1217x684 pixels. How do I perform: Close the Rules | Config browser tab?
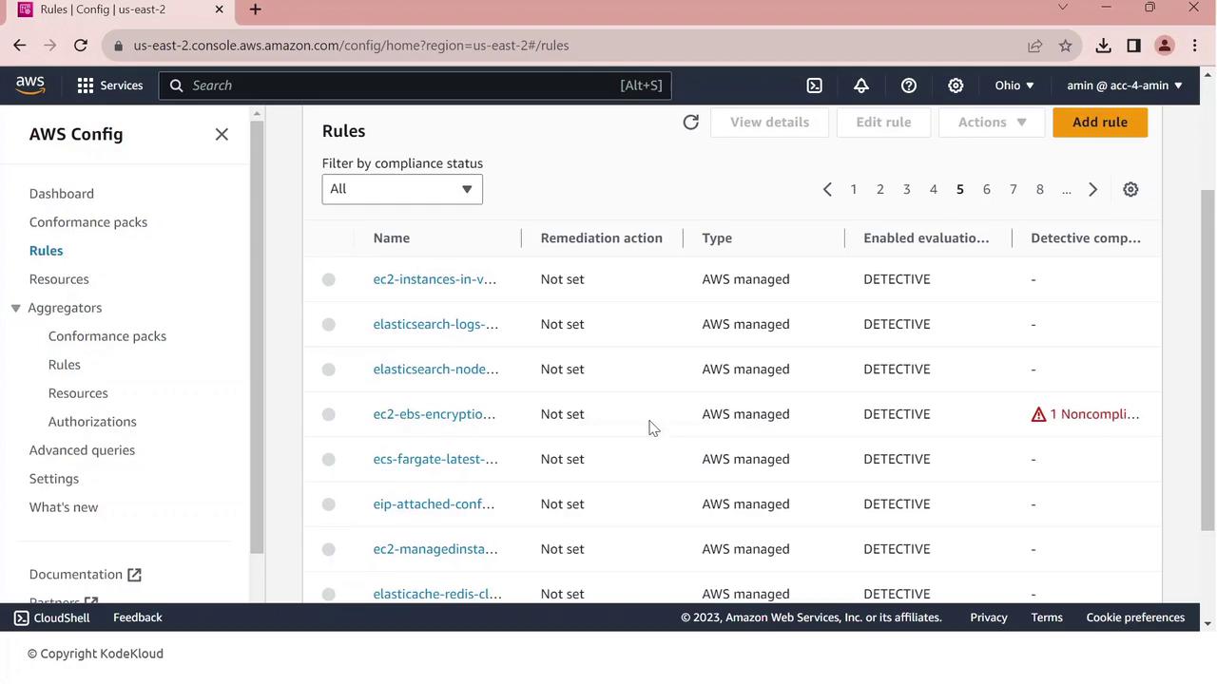pyautogui.click(x=220, y=9)
